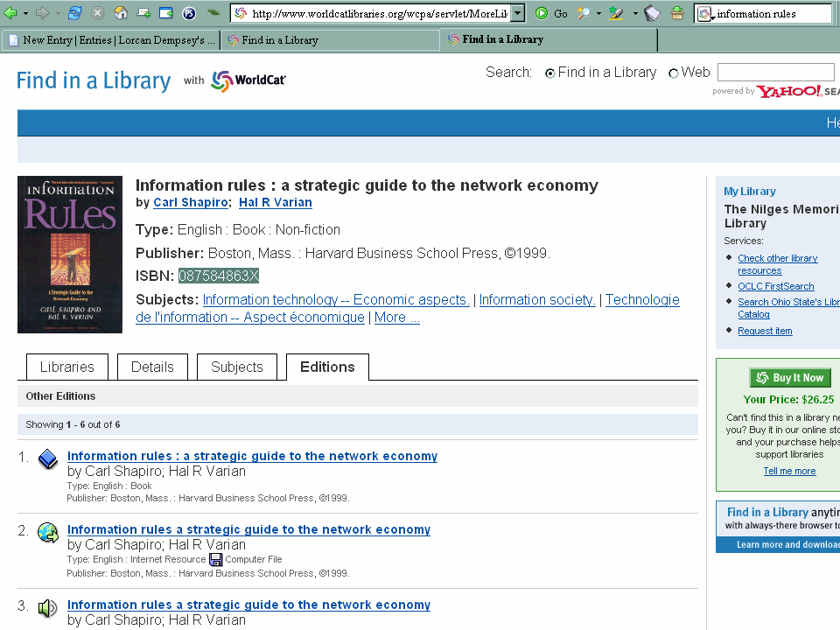Open edition 1 Information rules title link
The height and width of the screenshot is (630, 840).
pos(252,456)
